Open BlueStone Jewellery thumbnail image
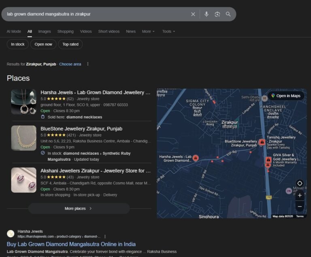 tap(23, 138)
